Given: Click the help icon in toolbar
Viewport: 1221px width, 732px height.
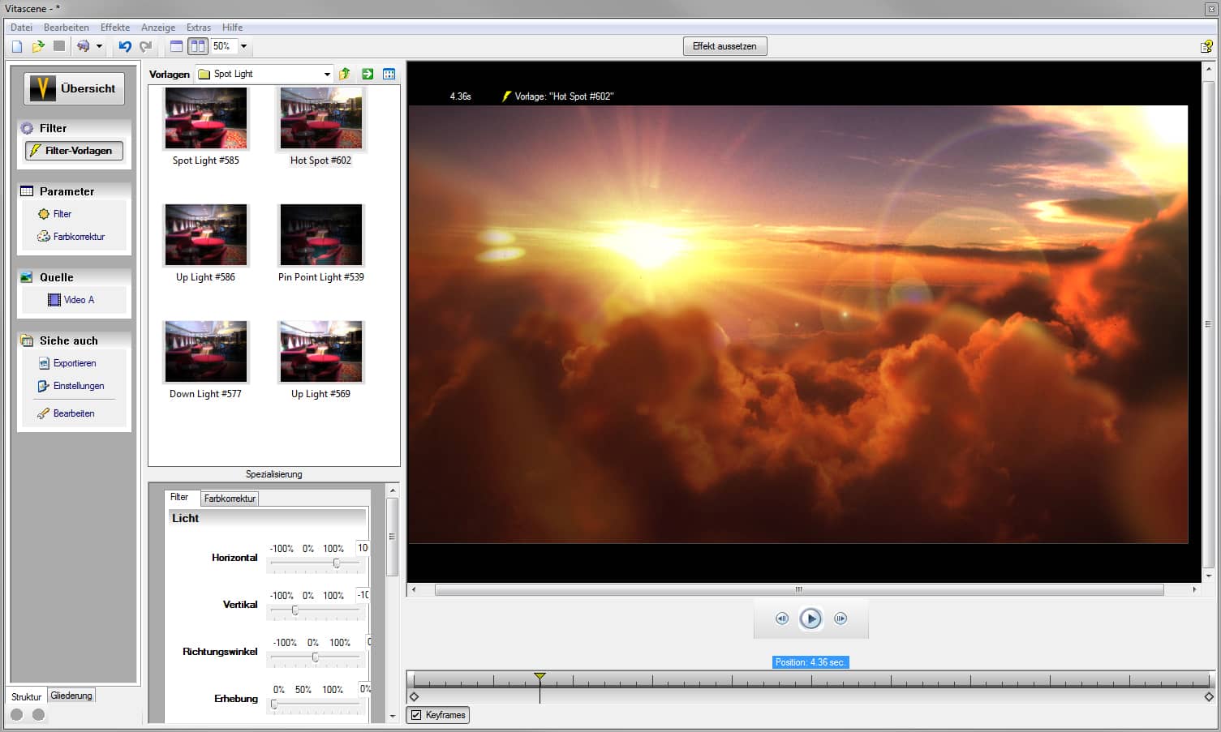Looking at the screenshot, I should coord(1206,46).
